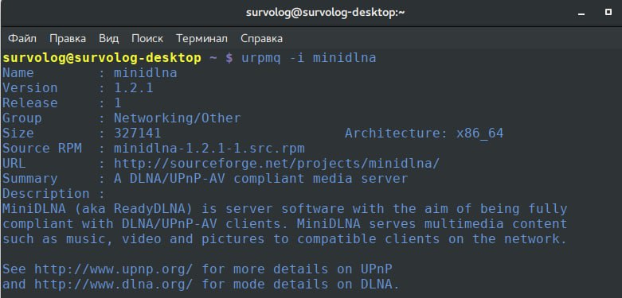Click the Version value 1.2.1
The height and width of the screenshot is (298, 622).
point(133,88)
